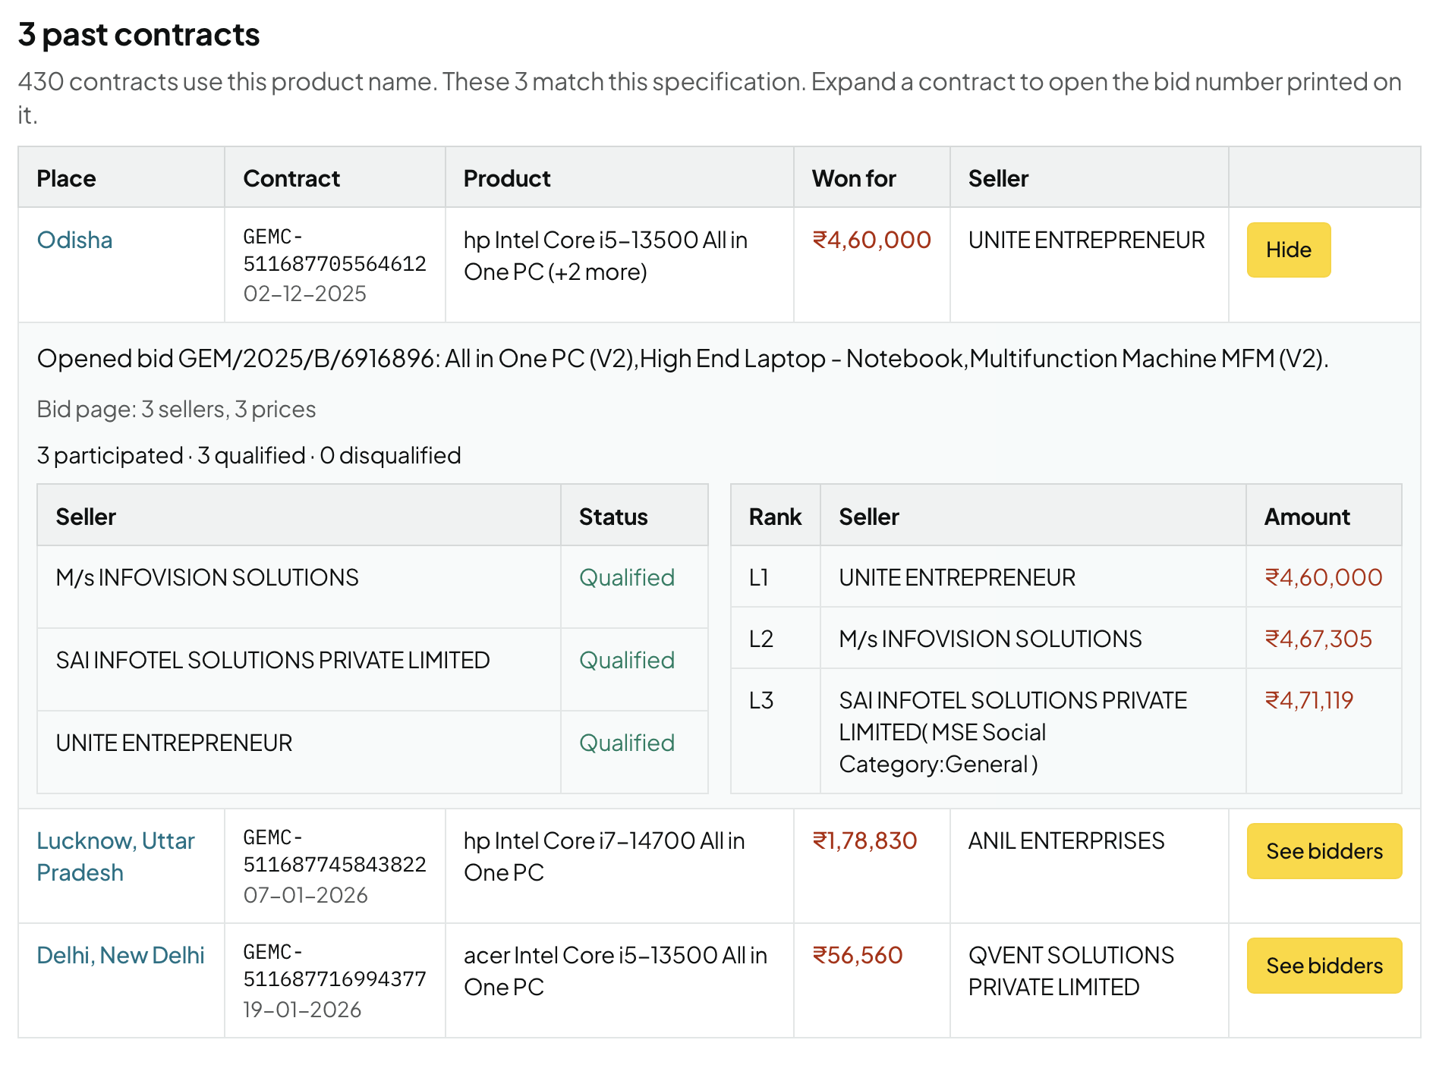Click the Product column header
Screen dimensions: 1436x1065
(x=619, y=177)
